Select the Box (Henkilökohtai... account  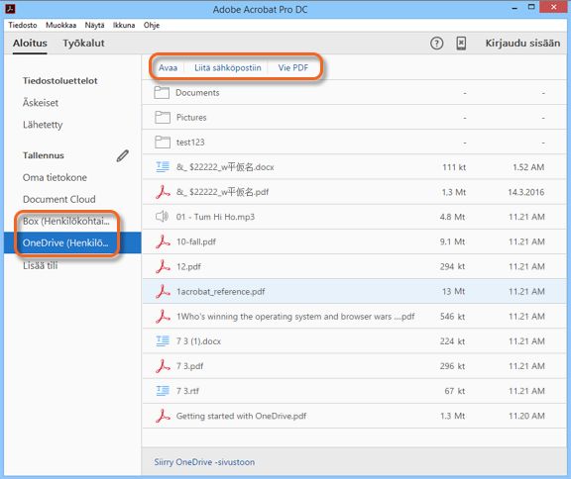coord(65,221)
